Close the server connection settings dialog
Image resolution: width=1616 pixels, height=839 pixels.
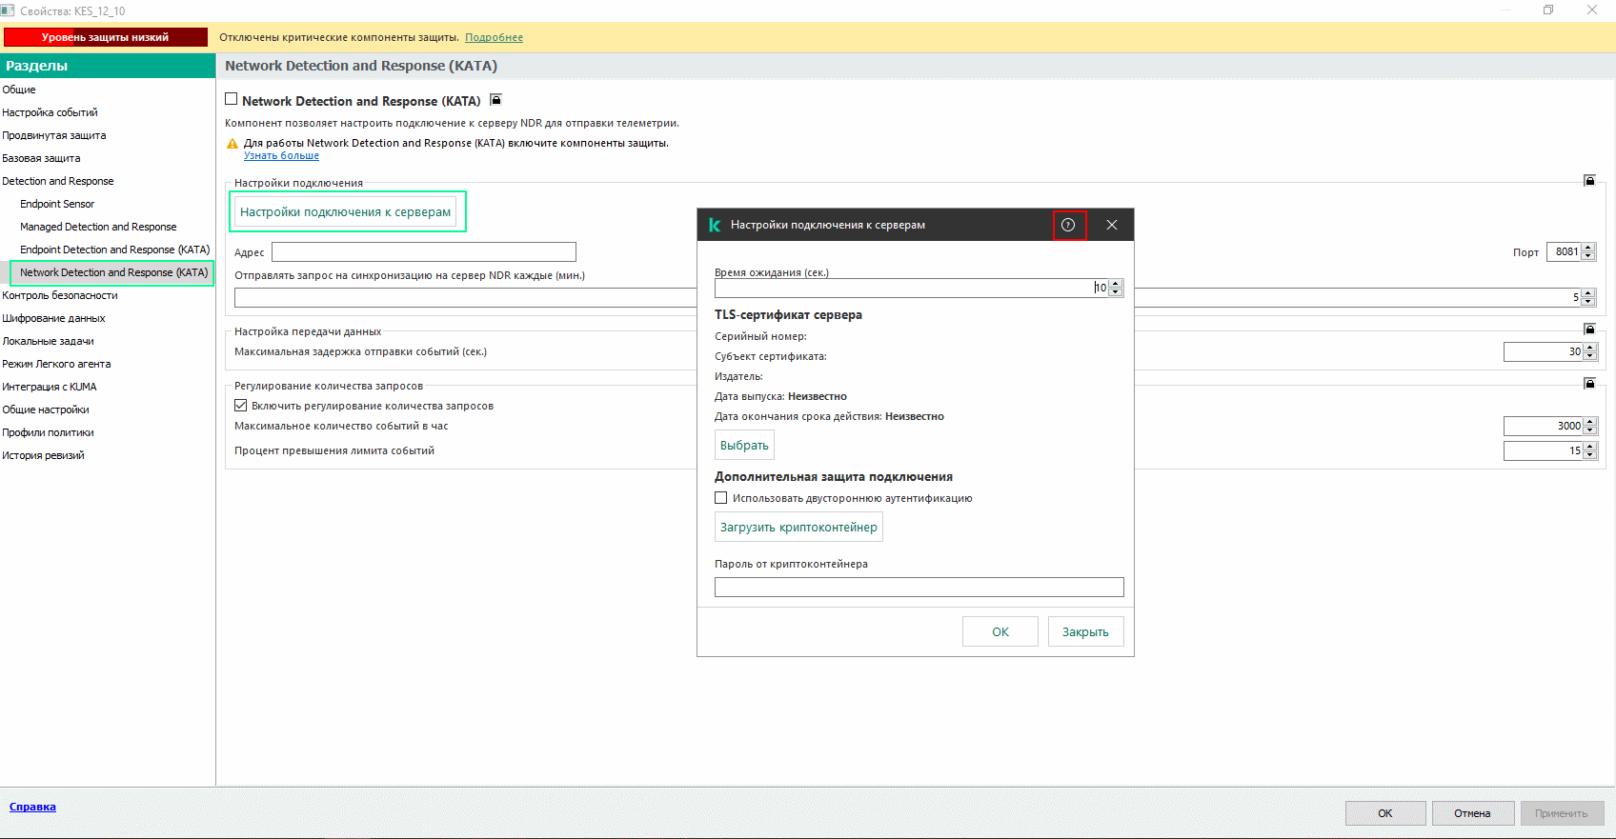click(x=1112, y=225)
